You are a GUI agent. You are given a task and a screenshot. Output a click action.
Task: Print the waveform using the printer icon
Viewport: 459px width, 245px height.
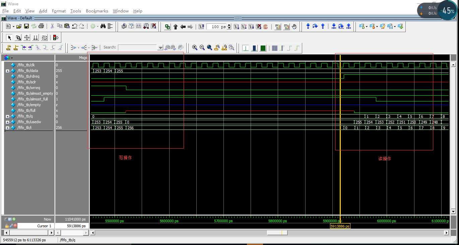(41, 26)
